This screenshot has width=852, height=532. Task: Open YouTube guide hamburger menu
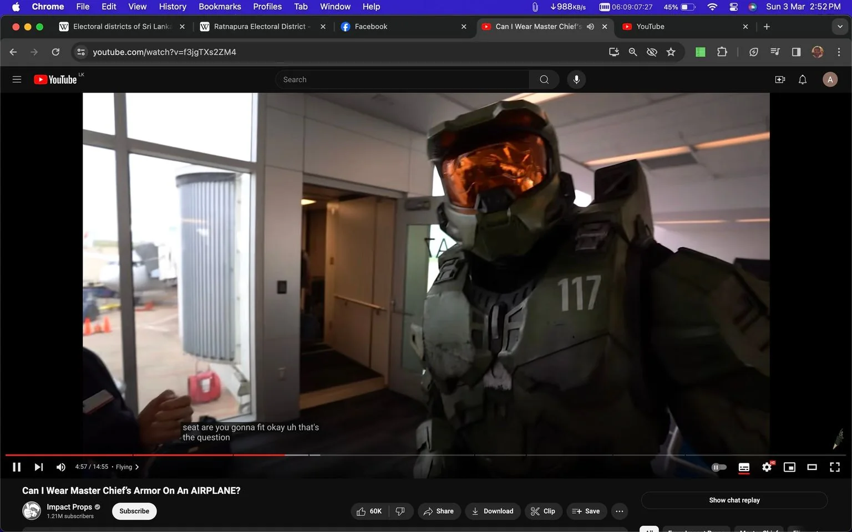click(17, 79)
